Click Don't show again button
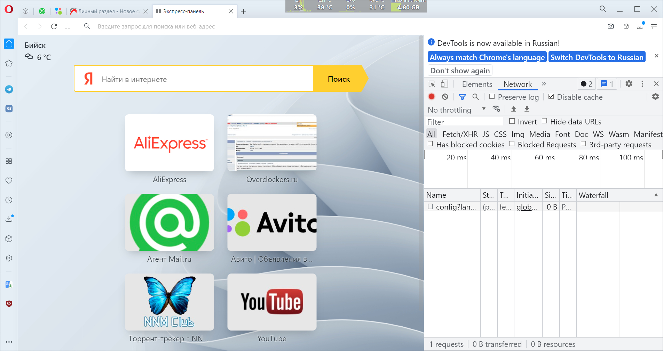 click(460, 71)
